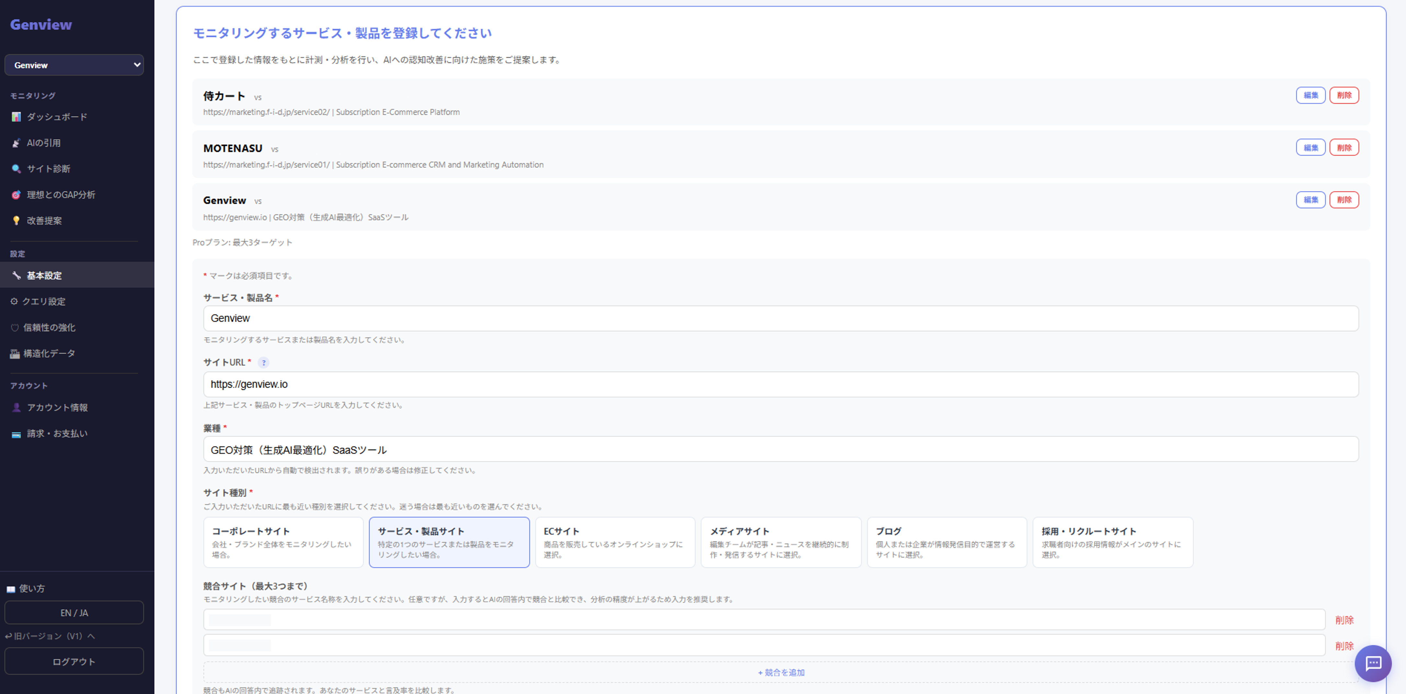Click the サイトURL help question mark
The width and height of the screenshot is (1406, 694).
point(264,363)
